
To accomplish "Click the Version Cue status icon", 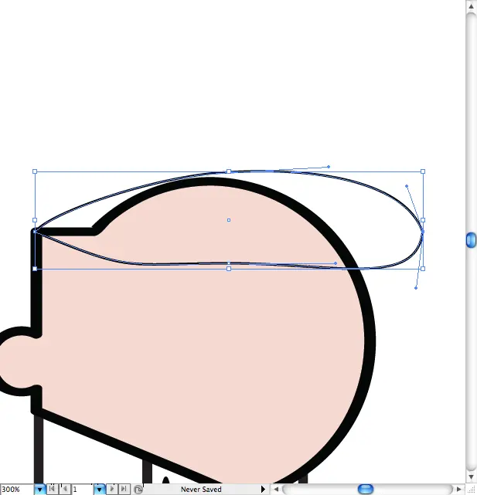I will (x=138, y=490).
